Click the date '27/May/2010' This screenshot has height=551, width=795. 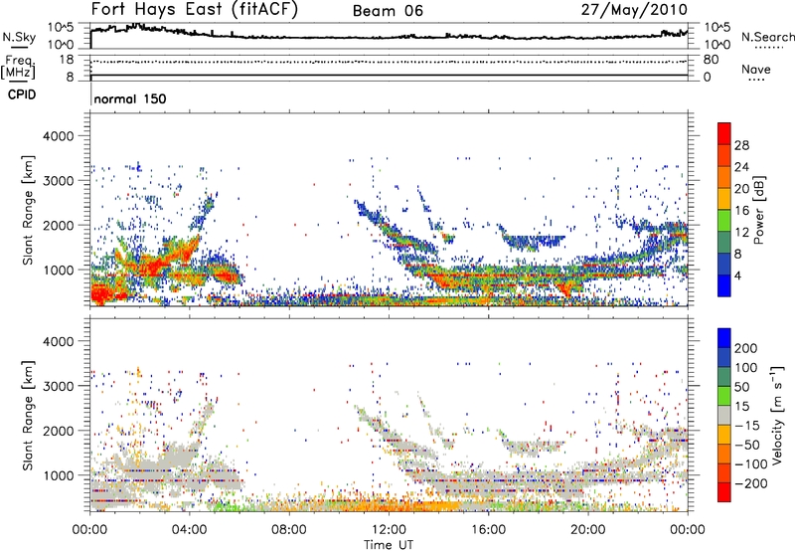pyautogui.click(x=634, y=10)
